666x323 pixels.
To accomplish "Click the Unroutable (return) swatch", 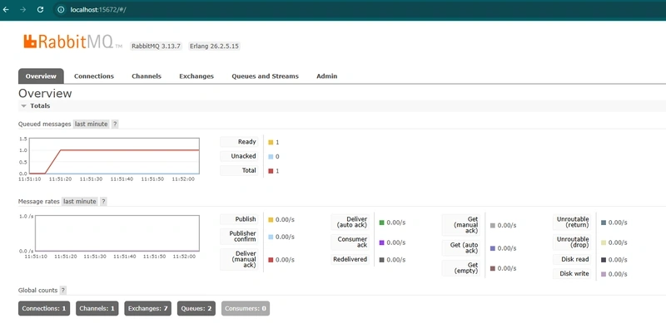I will [x=603, y=223].
